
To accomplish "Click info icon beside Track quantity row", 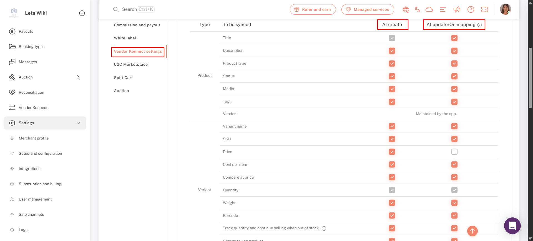I will (x=324, y=229).
